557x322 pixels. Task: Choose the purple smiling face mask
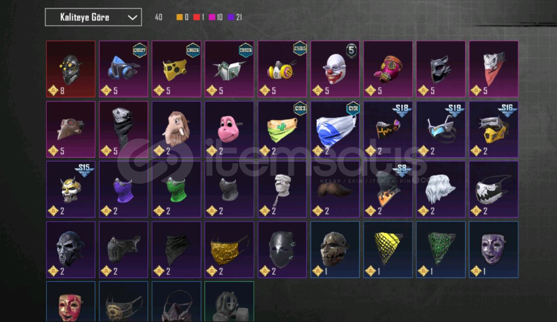[494, 250]
